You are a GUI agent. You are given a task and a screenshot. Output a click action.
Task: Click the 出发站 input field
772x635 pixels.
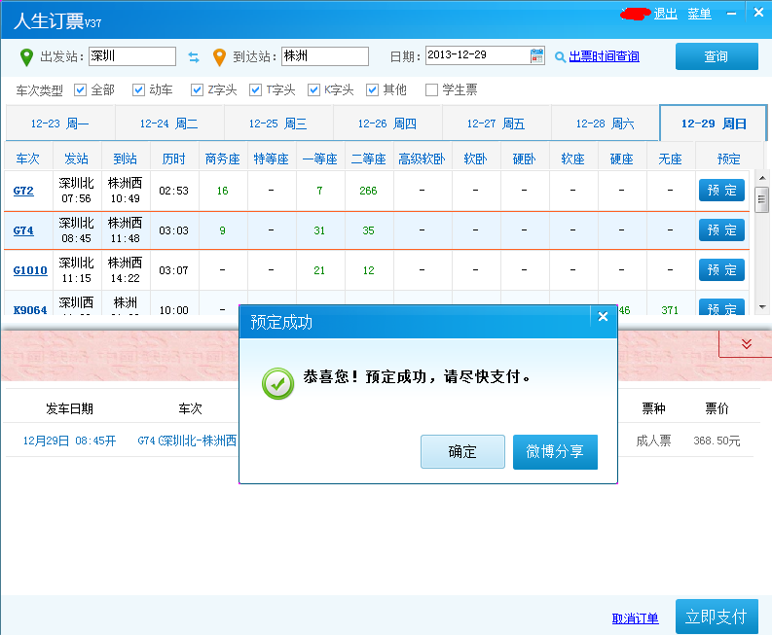click(x=132, y=56)
